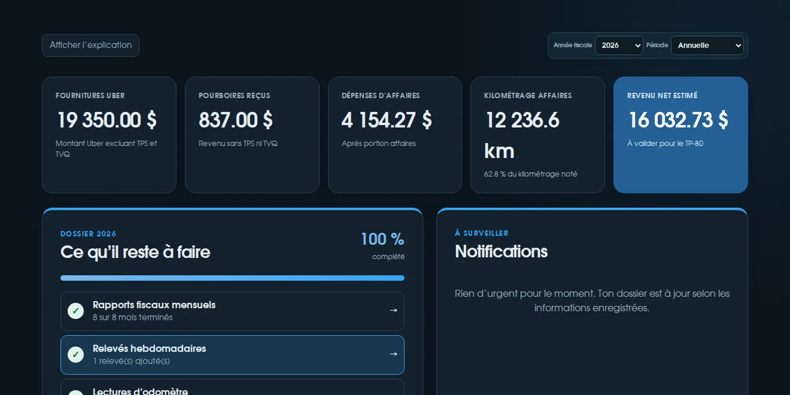Open the Période Annuelle dropdown
This screenshot has height=395, width=790.
pyautogui.click(x=707, y=46)
